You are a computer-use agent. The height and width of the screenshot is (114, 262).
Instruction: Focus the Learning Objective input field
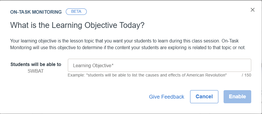tap(160, 65)
